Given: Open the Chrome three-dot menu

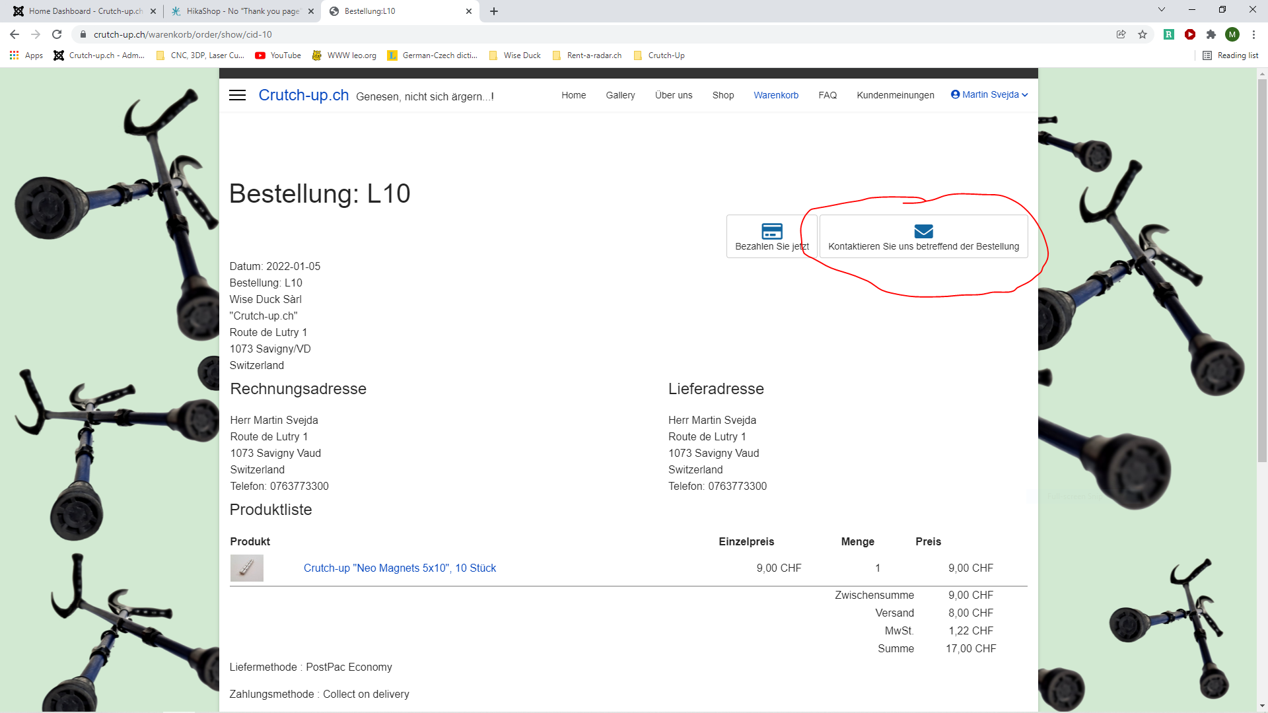Looking at the screenshot, I should coord(1253,34).
